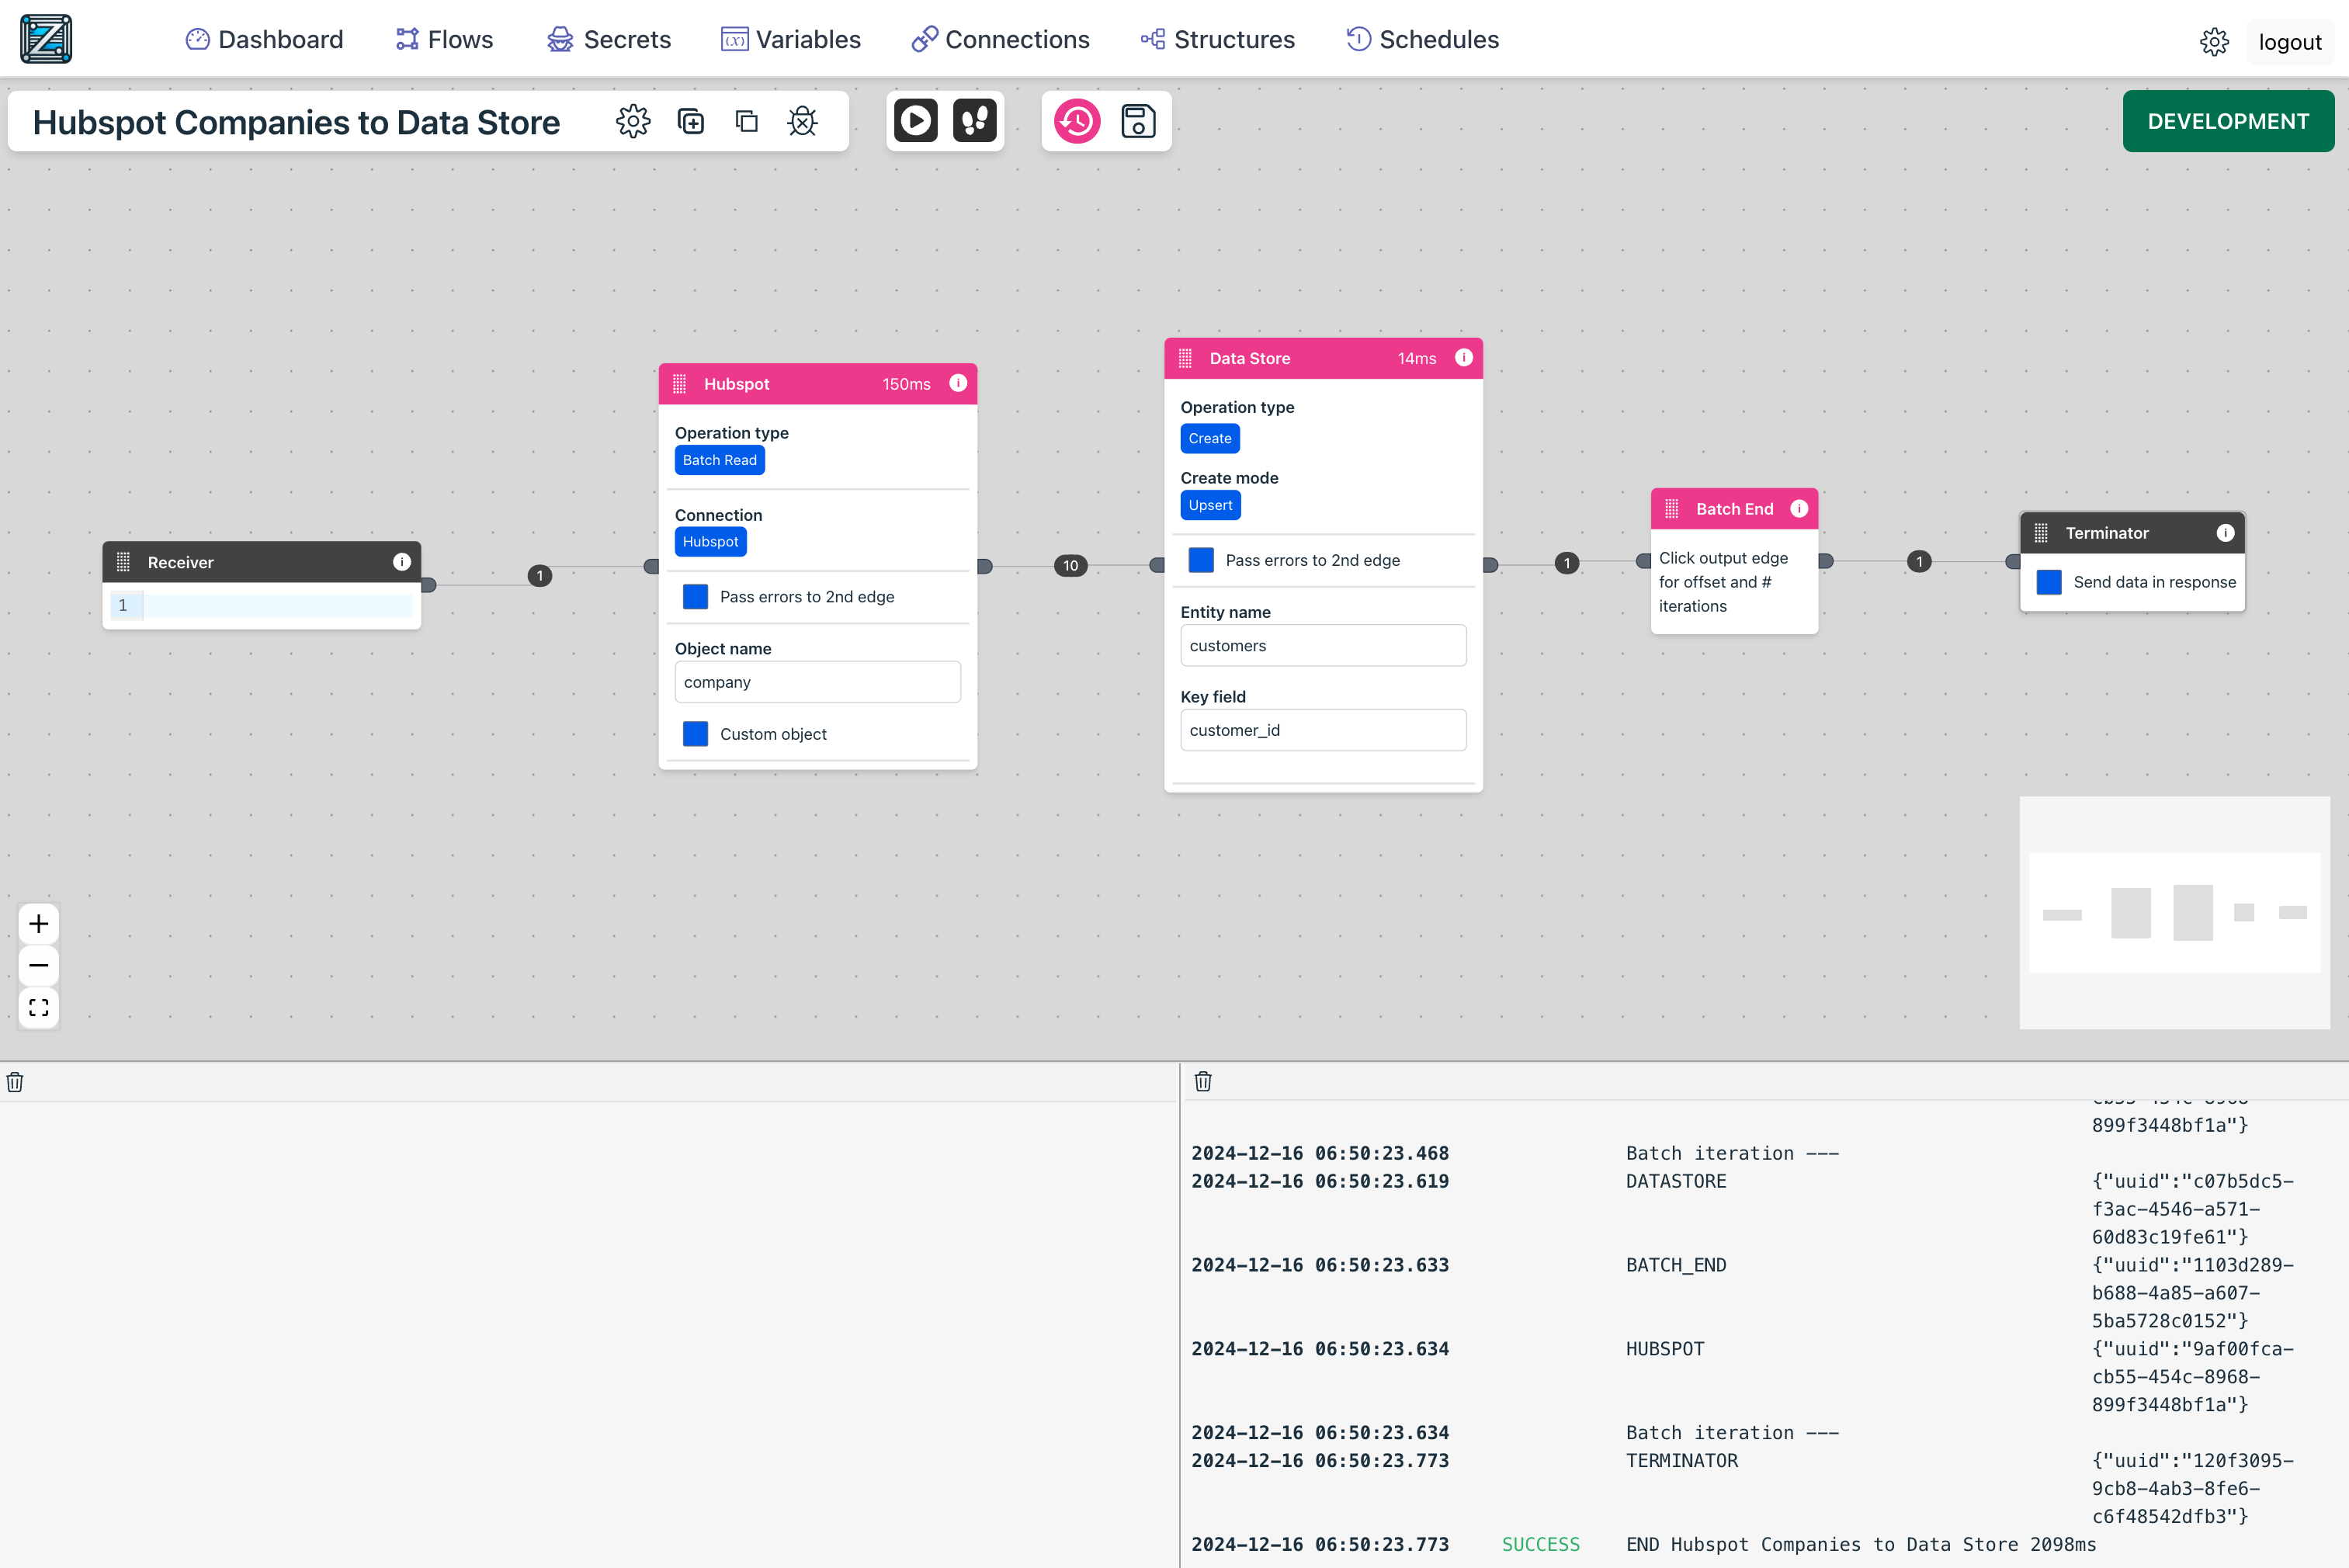This screenshot has width=2349, height=1568.
Task: Navigate to Connections
Action: coord(1001,39)
